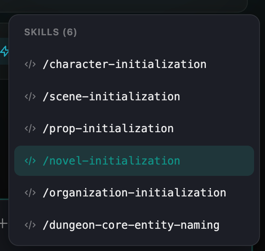Pick the /prop-initialization skill

pyautogui.click(x=108, y=128)
